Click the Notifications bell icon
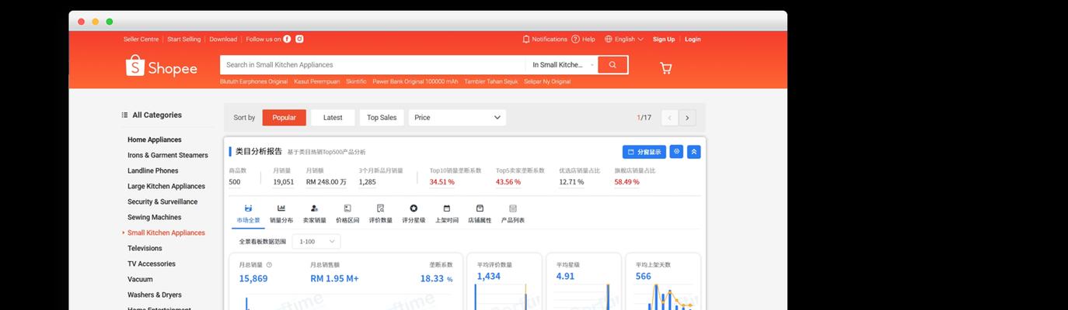The height and width of the screenshot is (310, 1068). click(526, 39)
